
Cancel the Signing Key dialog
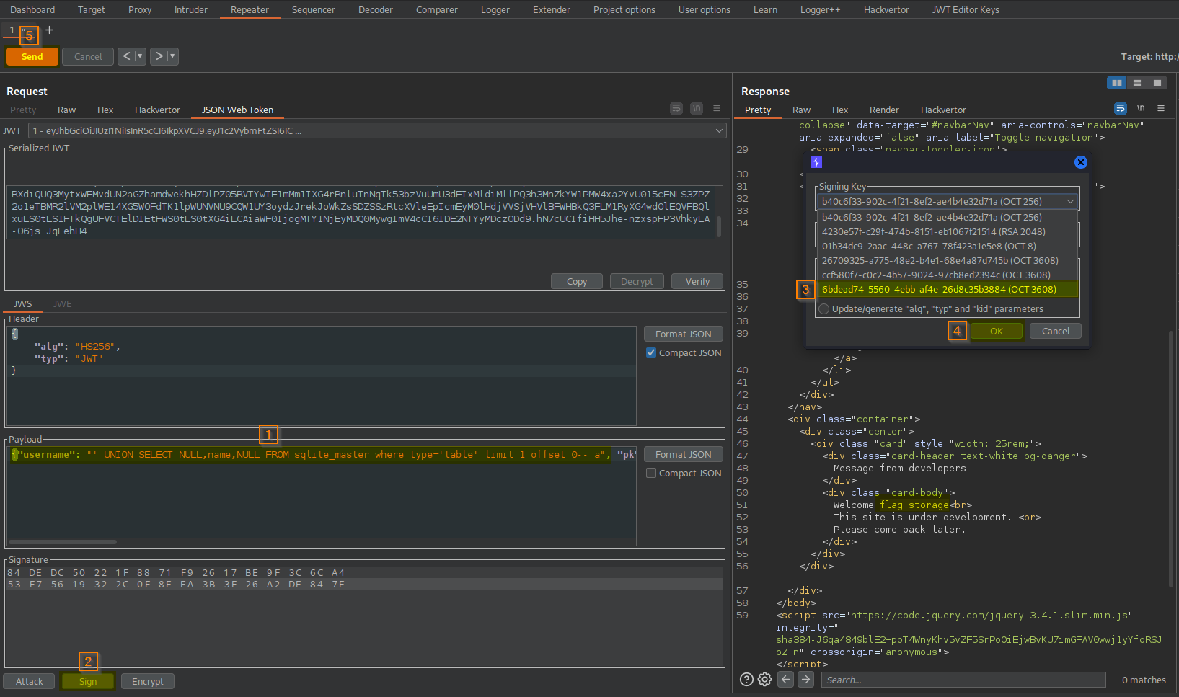pyautogui.click(x=1056, y=331)
